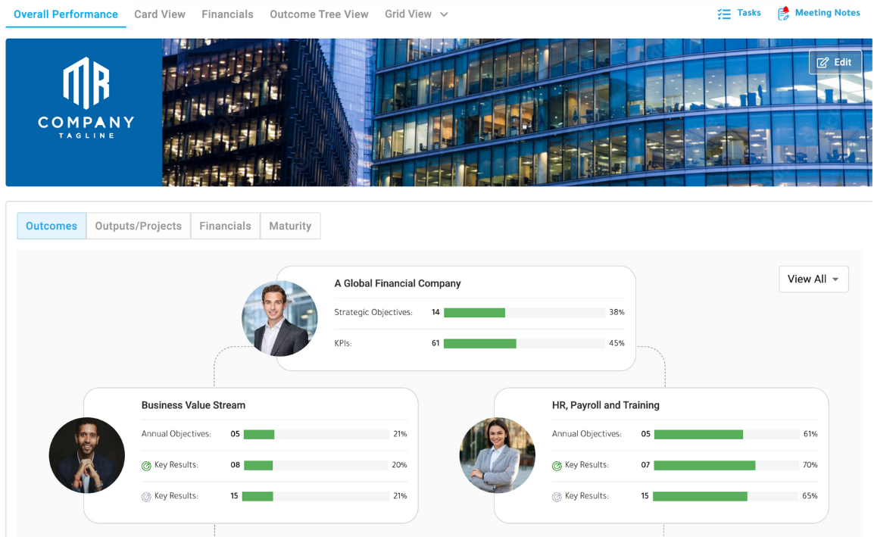Click grey Key Results icon in Business Value Stream
The width and height of the screenshot is (874, 537).
(147, 497)
